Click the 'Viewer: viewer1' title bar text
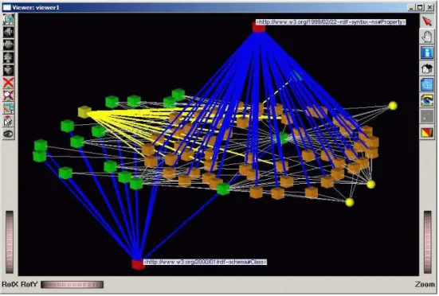This screenshot has height=296, width=439. tap(36, 7)
